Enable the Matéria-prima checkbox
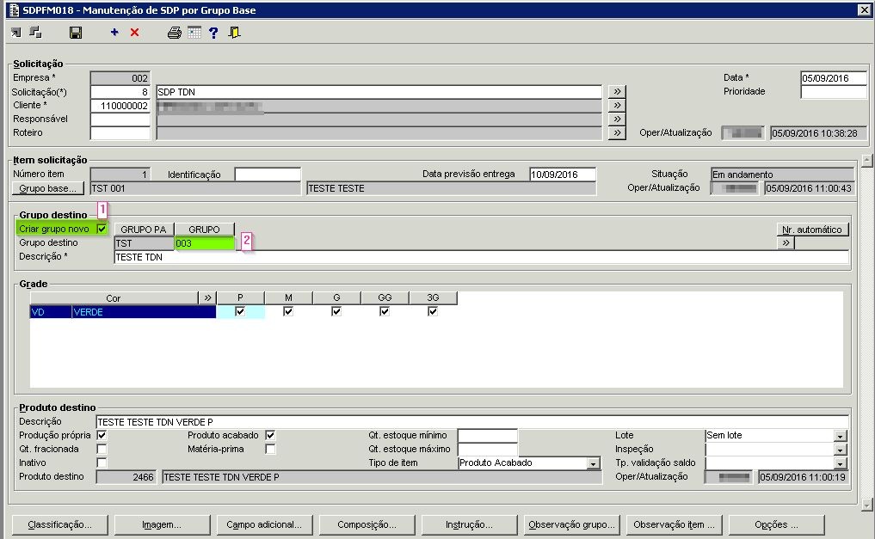This screenshot has width=875, height=539. click(x=270, y=449)
